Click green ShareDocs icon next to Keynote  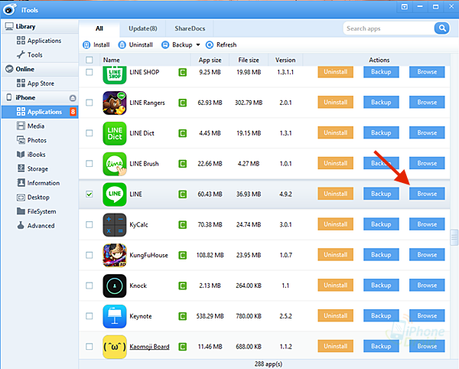pos(182,316)
